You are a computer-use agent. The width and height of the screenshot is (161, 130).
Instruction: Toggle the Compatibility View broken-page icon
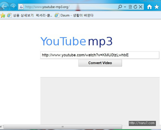click(x=130, y=7)
